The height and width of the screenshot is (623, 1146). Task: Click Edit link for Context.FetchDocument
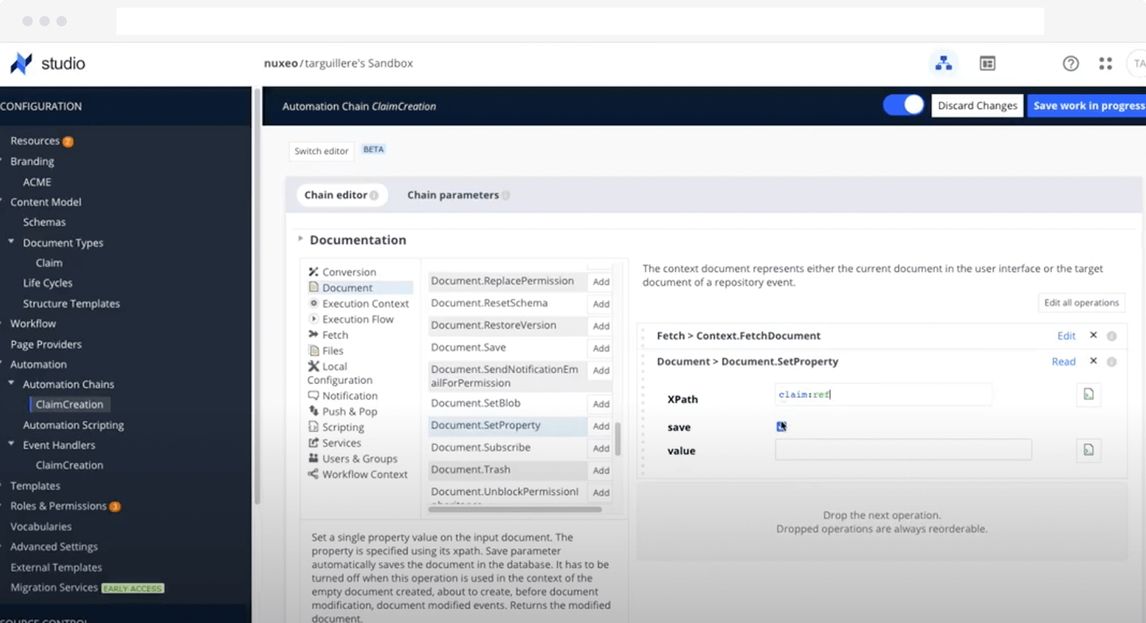pyautogui.click(x=1066, y=336)
